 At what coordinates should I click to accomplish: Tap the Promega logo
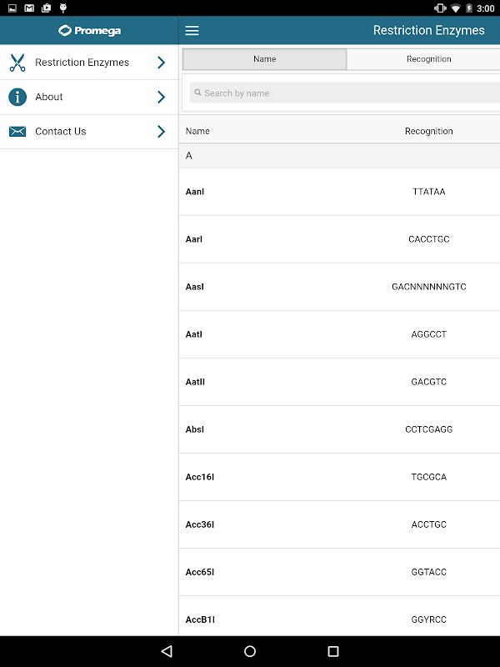tap(89, 31)
